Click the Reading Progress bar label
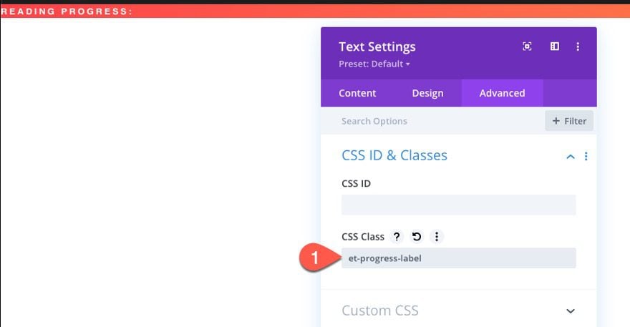Screen dimensions: 630x327 (x=67, y=11)
